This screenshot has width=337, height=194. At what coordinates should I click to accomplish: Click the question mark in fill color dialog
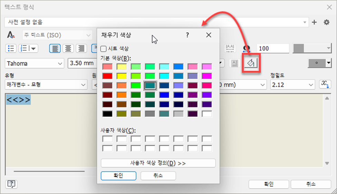187,35
